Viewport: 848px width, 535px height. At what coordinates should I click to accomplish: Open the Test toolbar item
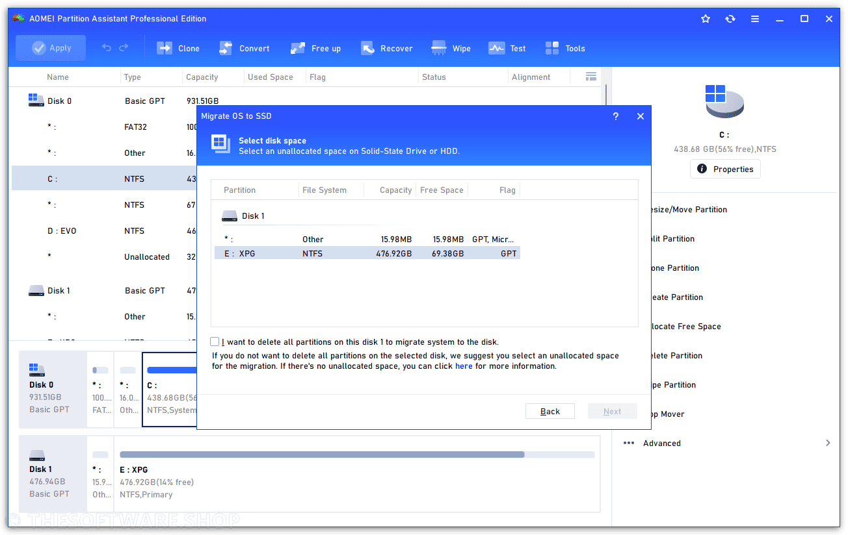[507, 48]
